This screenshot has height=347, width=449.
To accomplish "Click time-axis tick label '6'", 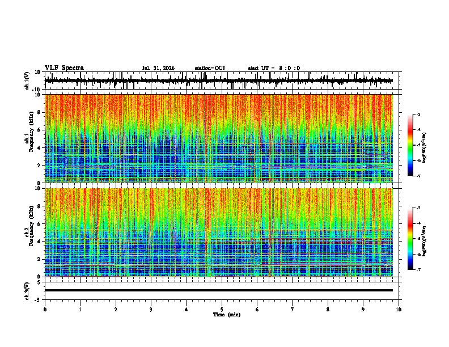I will point(257,310).
